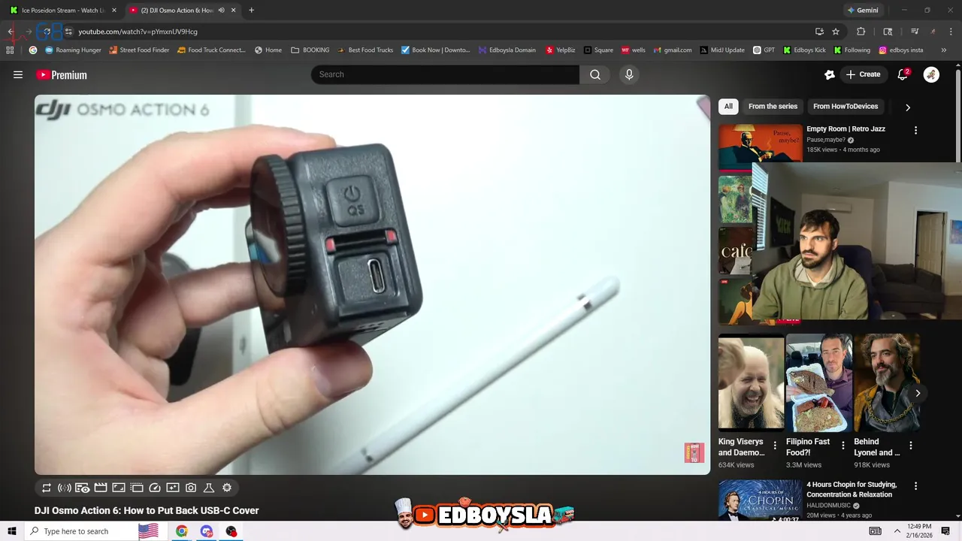This screenshot has width=962, height=541.
Task: Open Chrome three-dot menu
Action: (x=951, y=32)
